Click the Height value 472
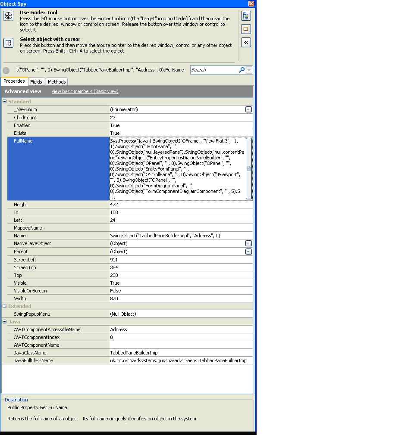The height and width of the screenshot is (435, 414). 114,205
